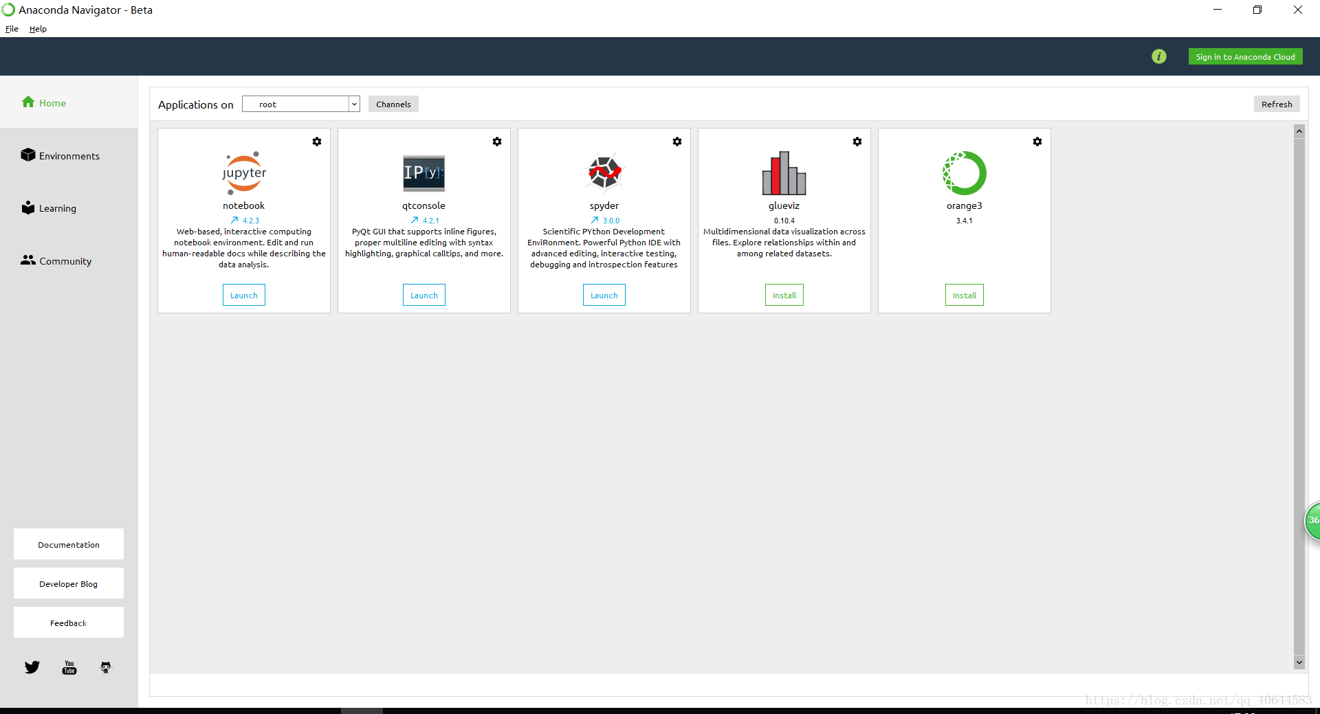Open the Feedback button
Screen dimensions: 1320x714
pos(69,623)
